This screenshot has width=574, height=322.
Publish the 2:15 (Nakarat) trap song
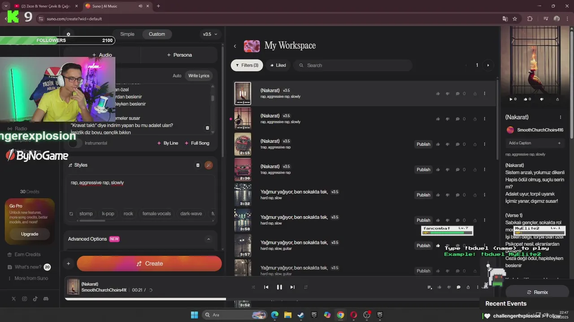click(x=423, y=144)
